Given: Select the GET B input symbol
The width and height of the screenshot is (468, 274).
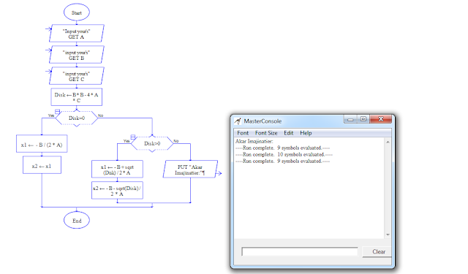Looking at the screenshot, I should [77, 55].
